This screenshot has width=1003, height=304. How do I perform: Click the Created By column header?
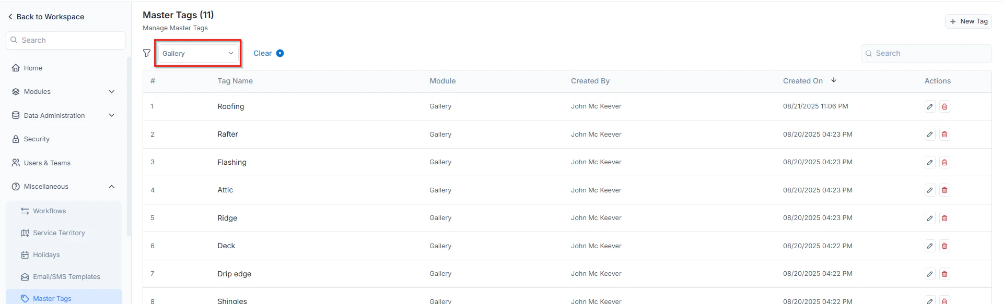click(x=590, y=81)
